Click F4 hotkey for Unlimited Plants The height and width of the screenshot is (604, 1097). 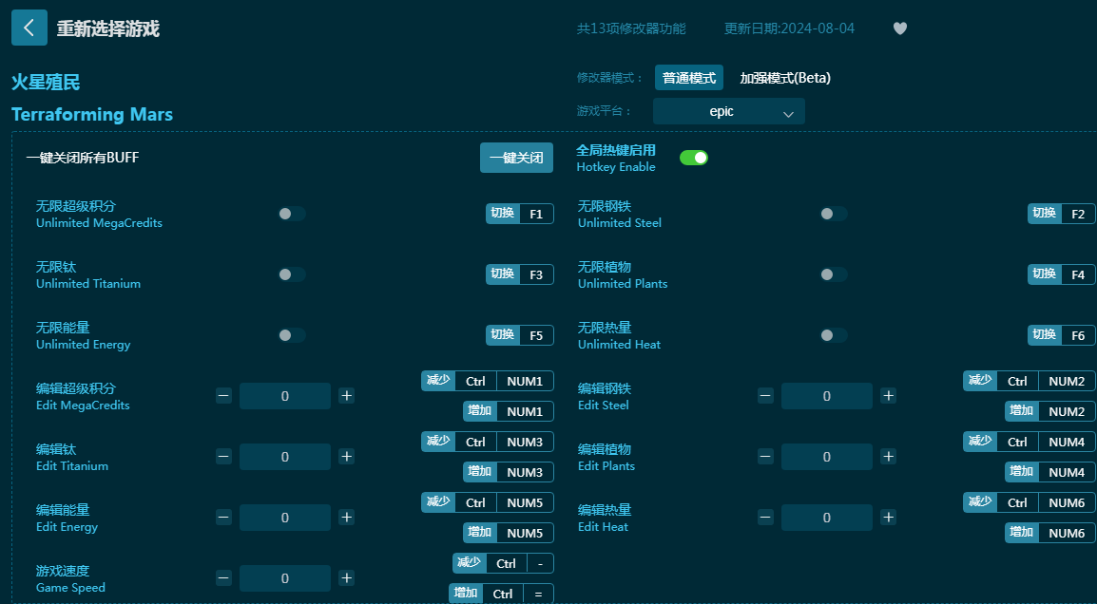click(x=1061, y=274)
